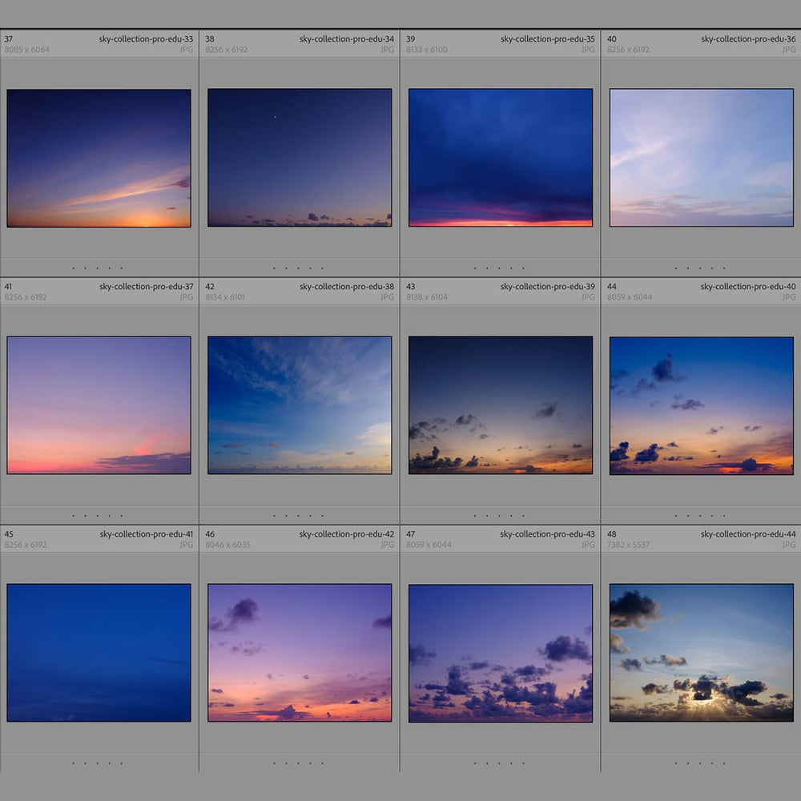The image size is (801, 801).
Task: Select the sky-collection-pro-edu-38 blue sky thumbnail
Action: pyautogui.click(x=300, y=405)
